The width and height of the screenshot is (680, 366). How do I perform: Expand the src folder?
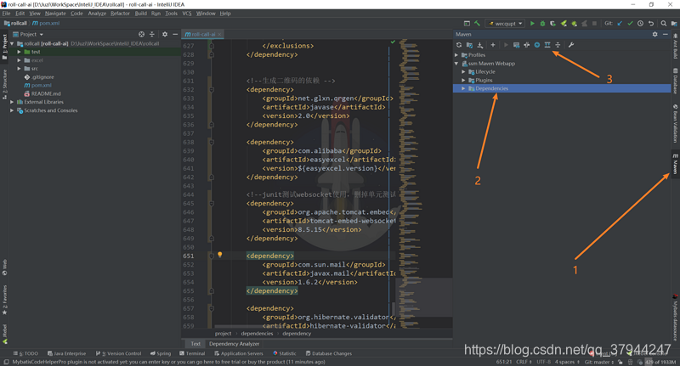point(19,69)
